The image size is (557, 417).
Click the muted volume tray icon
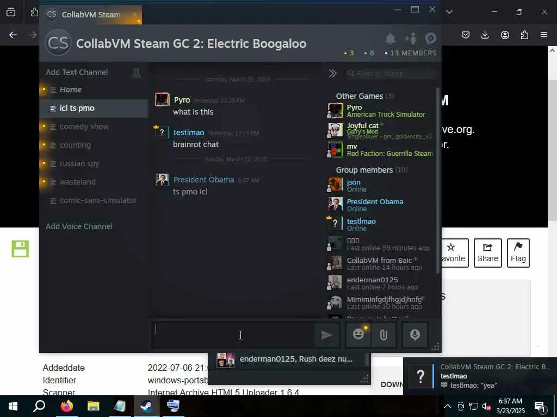[x=487, y=406]
